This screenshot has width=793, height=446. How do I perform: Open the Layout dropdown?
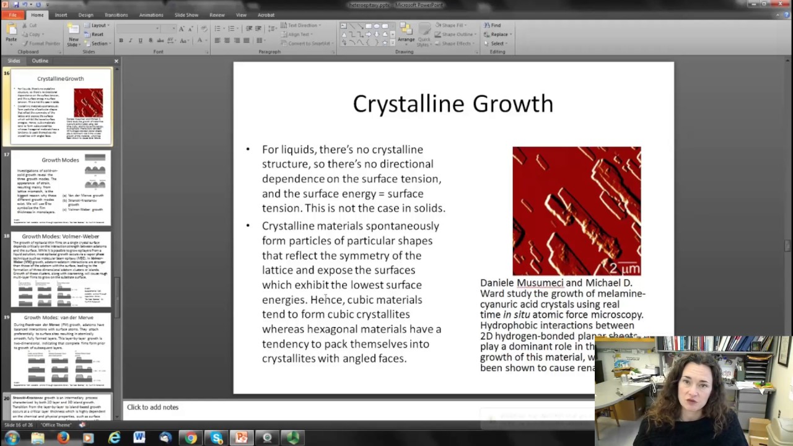(97, 25)
